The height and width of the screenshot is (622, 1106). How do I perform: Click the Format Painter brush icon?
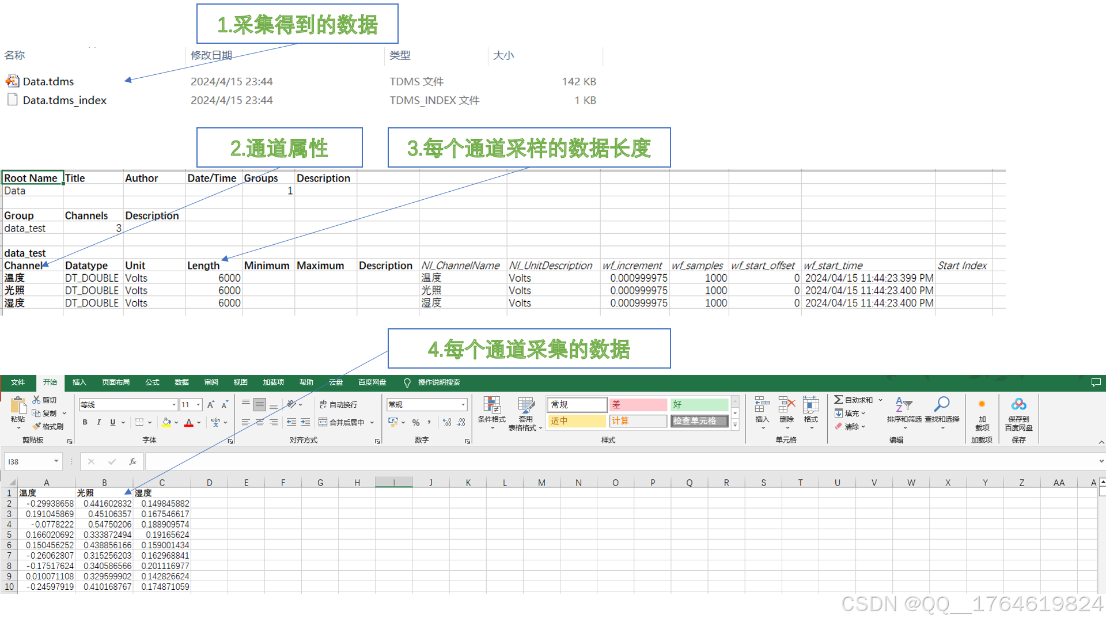pos(37,427)
